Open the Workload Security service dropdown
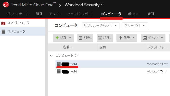The image size is (170, 96). click(x=84, y=5)
